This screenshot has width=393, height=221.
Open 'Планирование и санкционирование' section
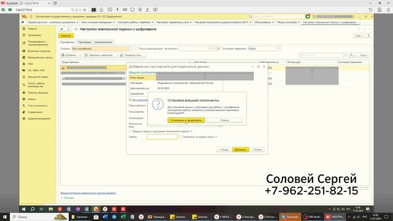click(37, 43)
